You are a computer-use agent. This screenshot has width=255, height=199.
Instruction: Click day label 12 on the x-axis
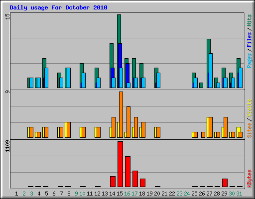coord(97,194)
